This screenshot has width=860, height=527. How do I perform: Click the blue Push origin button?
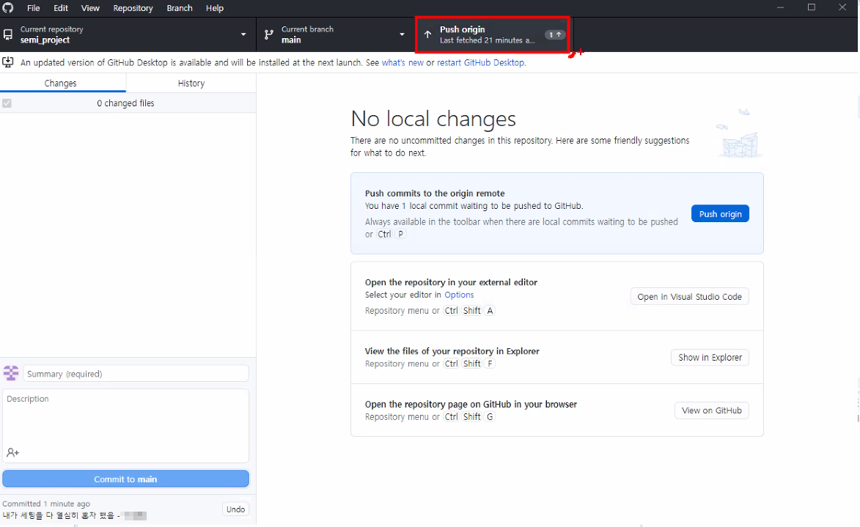pos(720,214)
